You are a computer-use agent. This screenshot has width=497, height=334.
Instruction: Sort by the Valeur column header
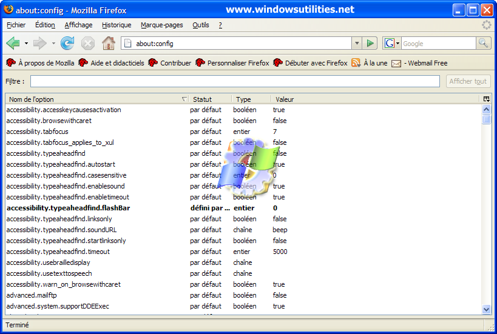click(x=375, y=99)
